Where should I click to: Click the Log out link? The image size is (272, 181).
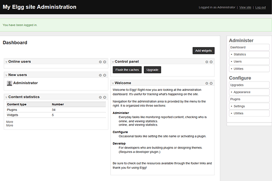tap(261, 8)
